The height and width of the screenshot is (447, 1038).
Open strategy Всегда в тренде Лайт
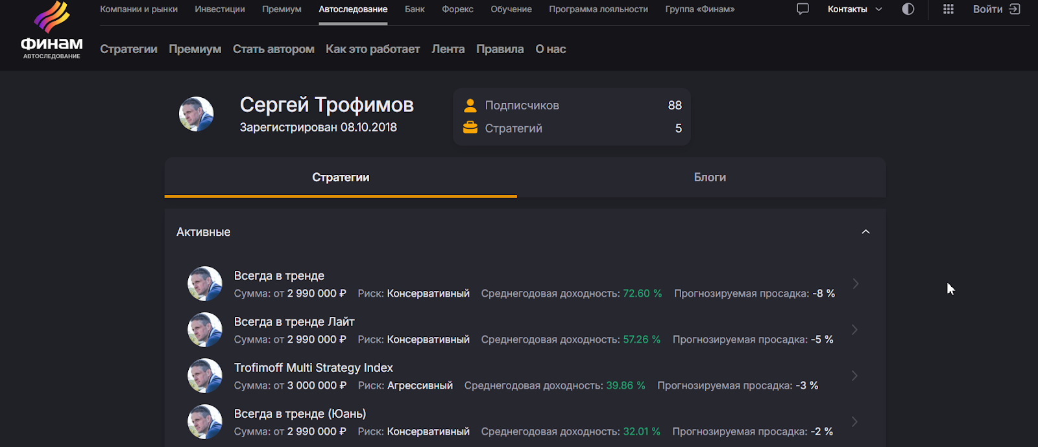click(294, 322)
